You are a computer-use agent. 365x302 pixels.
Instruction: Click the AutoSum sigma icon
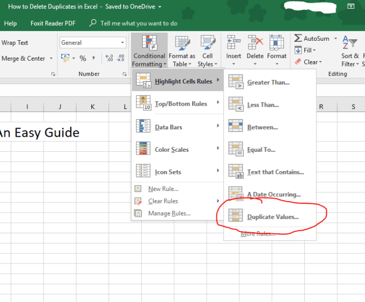point(298,39)
